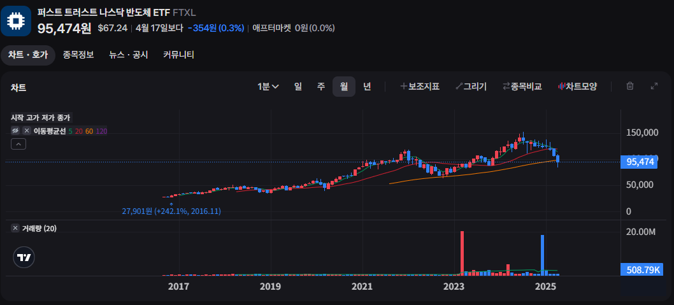Select the 월 monthly timeframe
This screenshot has height=305, width=674.
(344, 87)
